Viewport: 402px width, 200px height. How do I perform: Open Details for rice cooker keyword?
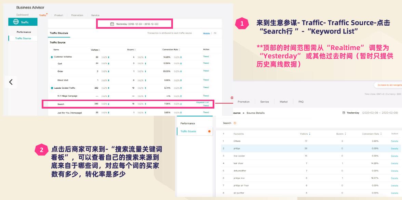[394, 156]
